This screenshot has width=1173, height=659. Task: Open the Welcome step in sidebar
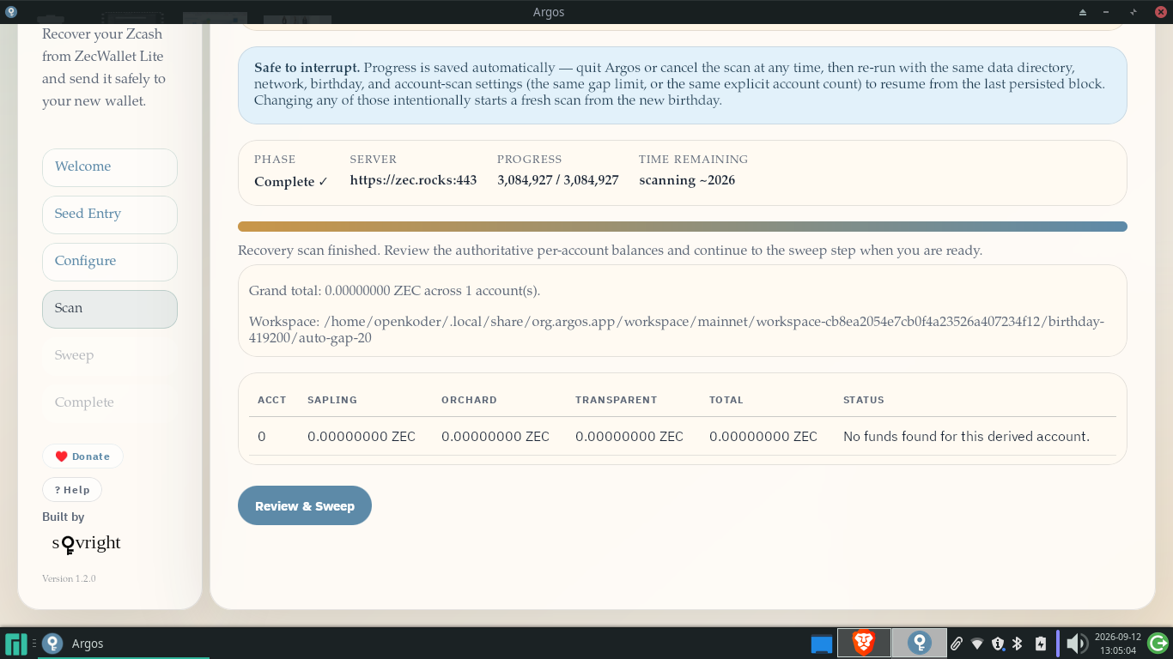(x=110, y=167)
